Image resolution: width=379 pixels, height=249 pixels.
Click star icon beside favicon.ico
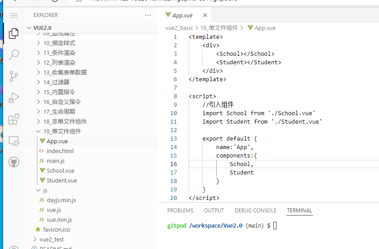point(38,229)
